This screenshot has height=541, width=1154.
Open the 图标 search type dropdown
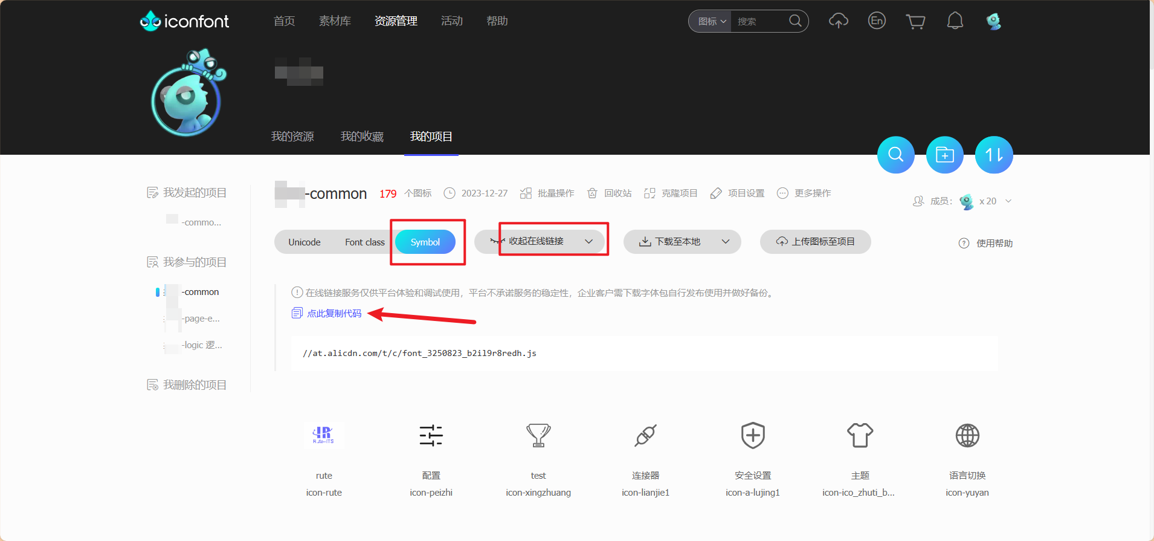[x=711, y=22]
